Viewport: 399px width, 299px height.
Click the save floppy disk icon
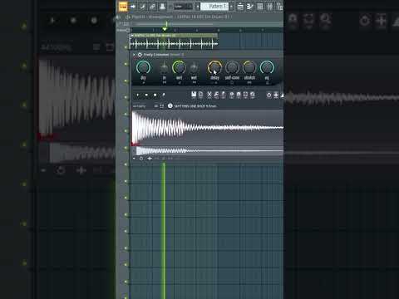(194, 95)
